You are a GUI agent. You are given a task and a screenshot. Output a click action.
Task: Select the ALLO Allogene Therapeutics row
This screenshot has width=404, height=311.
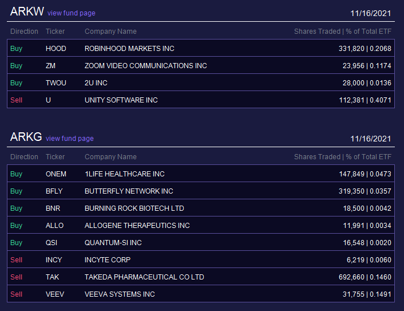[x=201, y=226]
